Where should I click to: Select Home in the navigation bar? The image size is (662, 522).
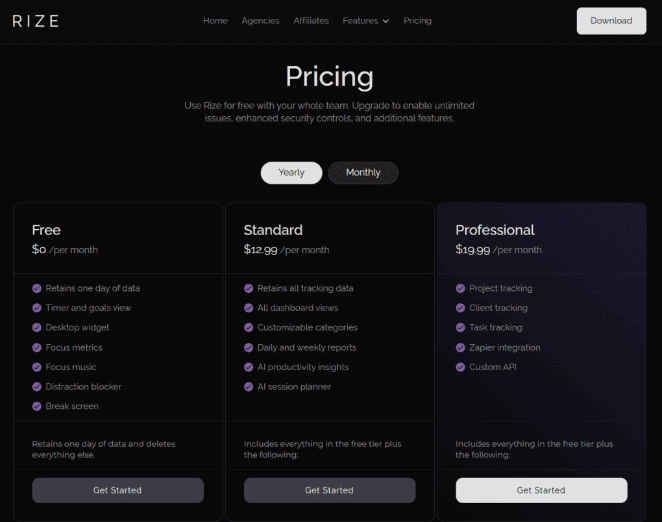pyautogui.click(x=215, y=21)
